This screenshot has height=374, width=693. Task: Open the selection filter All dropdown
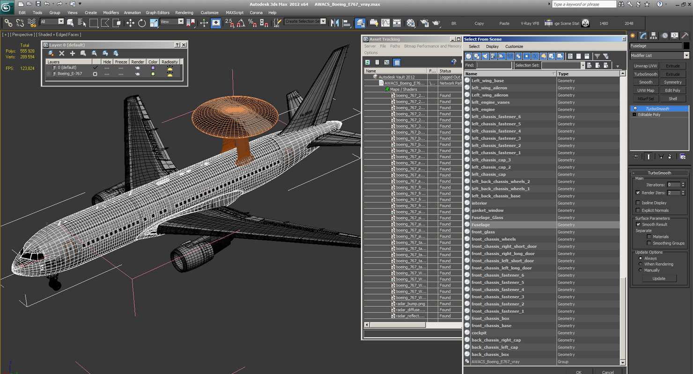(52, 22)
